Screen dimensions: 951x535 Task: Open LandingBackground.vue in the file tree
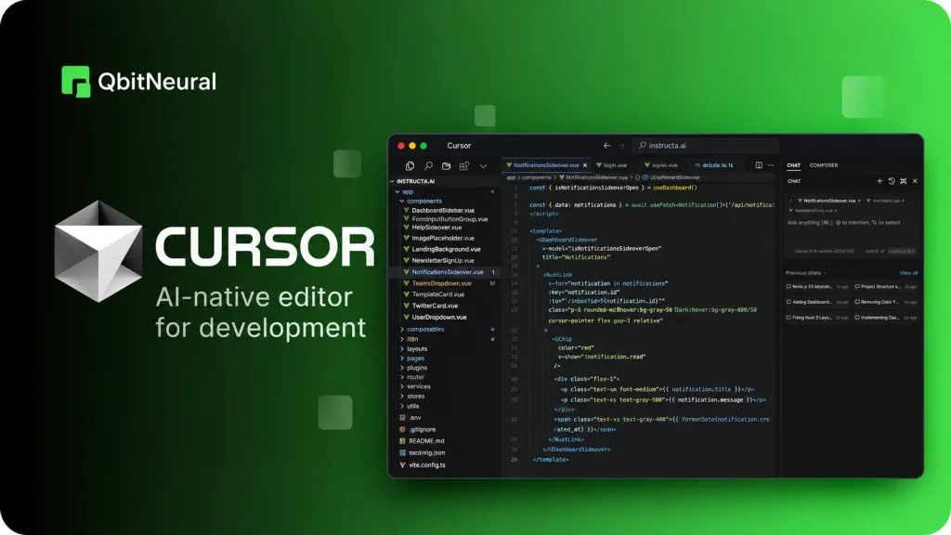pyautogui.click(x=446, y=249)
